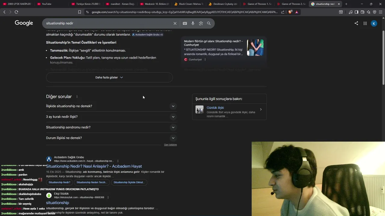
Task: Go to the Google home logo
Action: (24, 23)
